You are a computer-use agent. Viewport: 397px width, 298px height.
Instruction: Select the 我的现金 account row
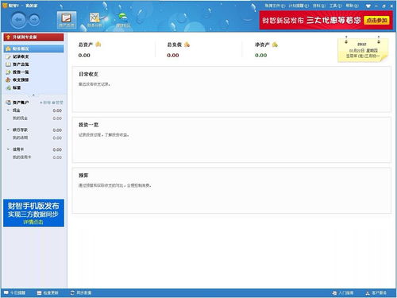pos(33,118)
